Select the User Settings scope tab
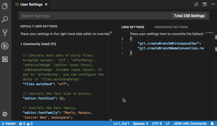 coord(133,27)
